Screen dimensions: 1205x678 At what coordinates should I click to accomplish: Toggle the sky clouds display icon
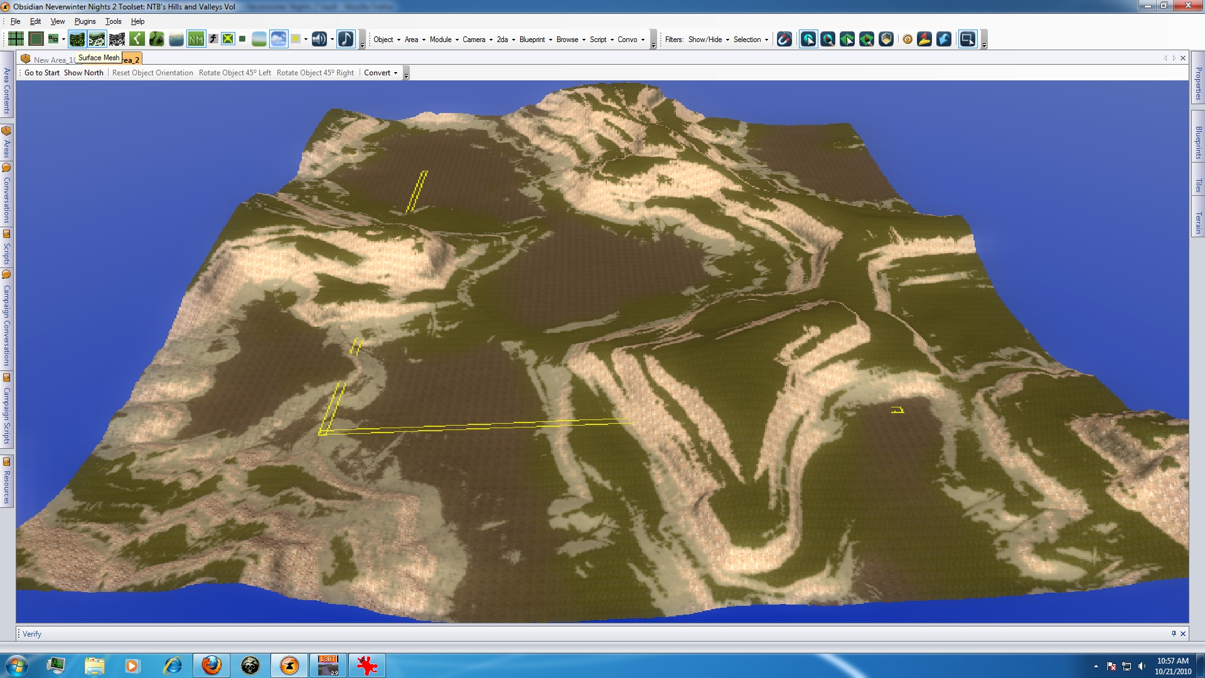coord(279,39)
